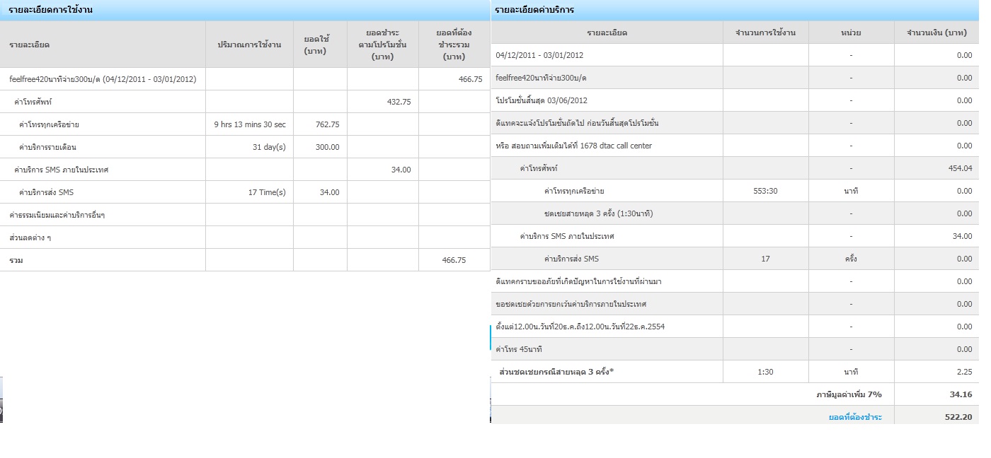The width and height of the screenshot is (991, 458).
Task: Click the billing period "04/12/2011 - 03/01/2012" row
Action: pos(735,55)
